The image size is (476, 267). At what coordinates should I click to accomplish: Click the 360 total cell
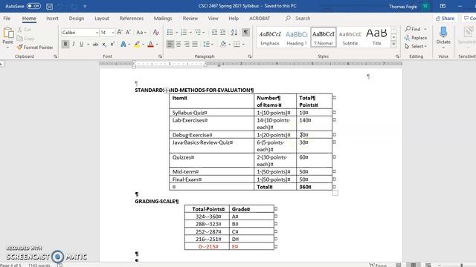314,187
